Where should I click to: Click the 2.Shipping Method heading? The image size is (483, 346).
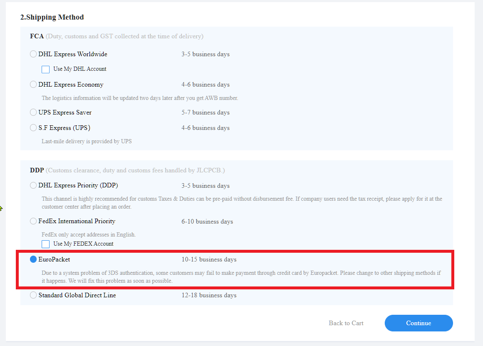click(x=52, y=17)
